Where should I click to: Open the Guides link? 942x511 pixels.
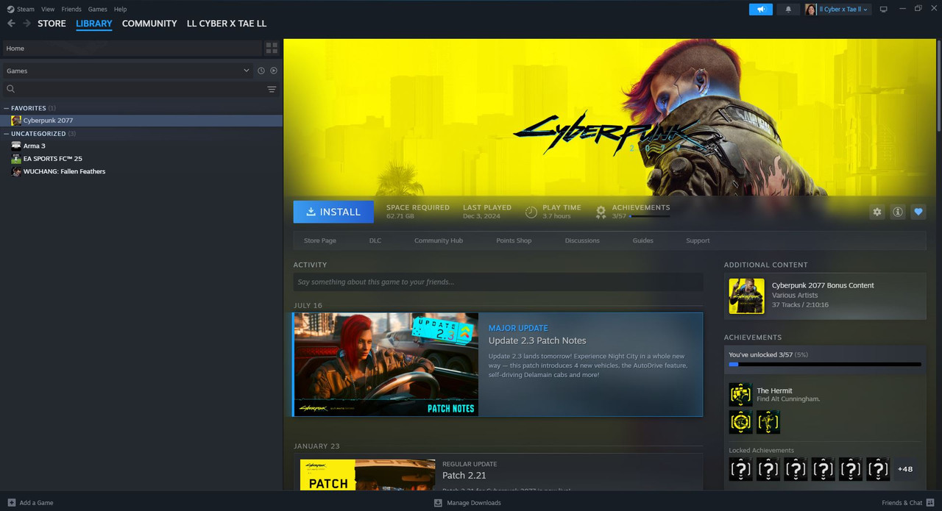642,240
